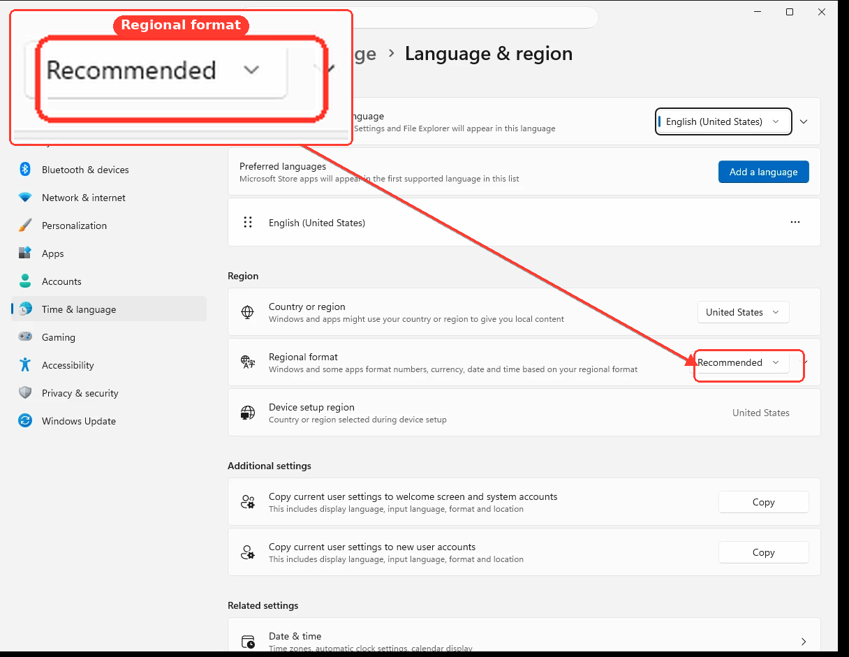Grab the drag handle beside English (United States)
This screenshot has width=849, height=657.
247,222
